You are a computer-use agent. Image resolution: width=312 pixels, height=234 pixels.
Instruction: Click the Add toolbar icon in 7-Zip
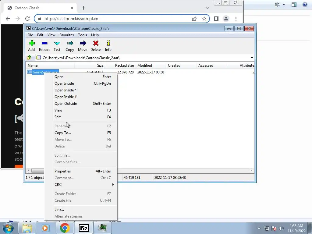click(31, 46)
